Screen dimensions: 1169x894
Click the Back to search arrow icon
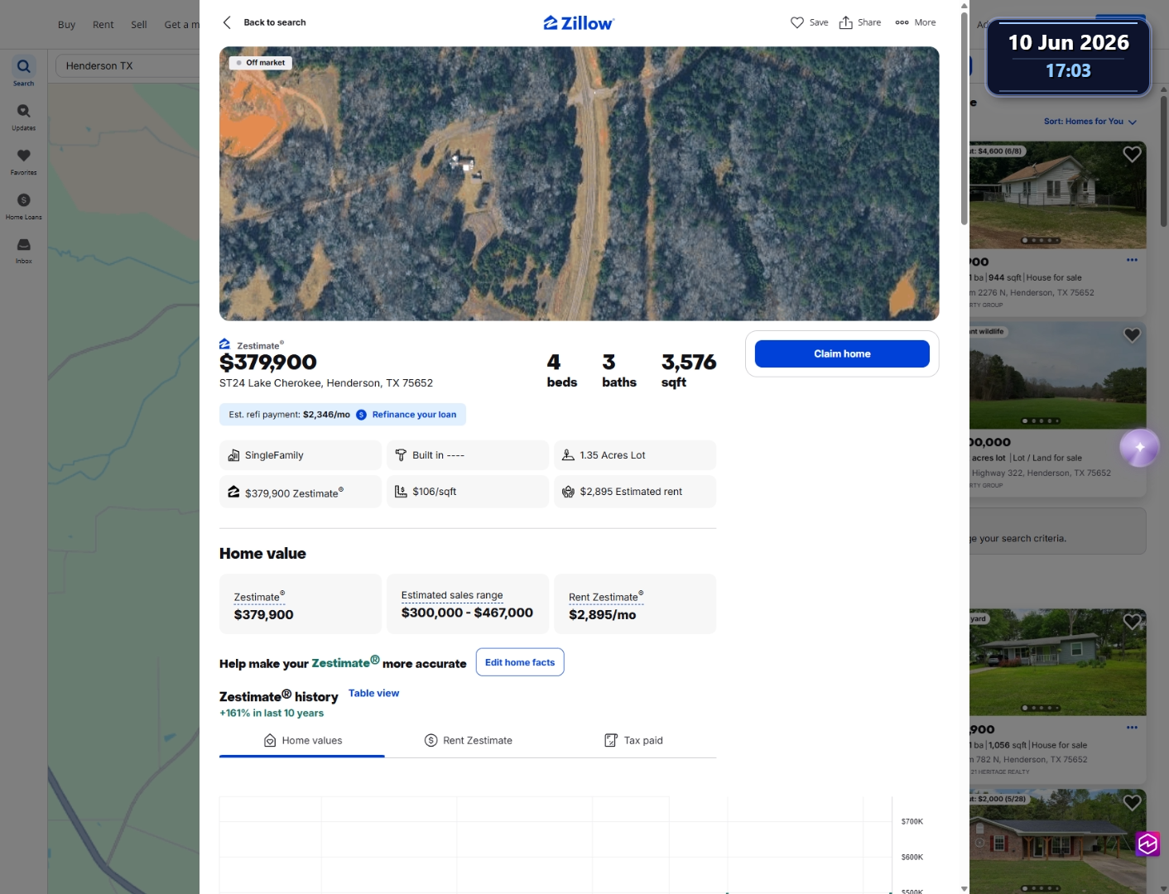coord(227,22)
